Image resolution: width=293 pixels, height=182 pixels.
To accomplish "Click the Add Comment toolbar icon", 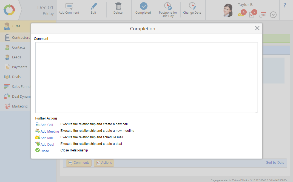I will (x=69, y=7).
